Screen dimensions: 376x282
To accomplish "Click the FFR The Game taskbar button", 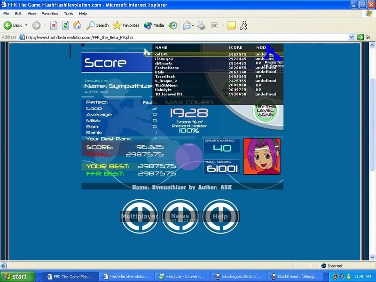I will 70,277.
